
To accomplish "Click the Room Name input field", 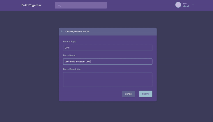I will (108, 62).
